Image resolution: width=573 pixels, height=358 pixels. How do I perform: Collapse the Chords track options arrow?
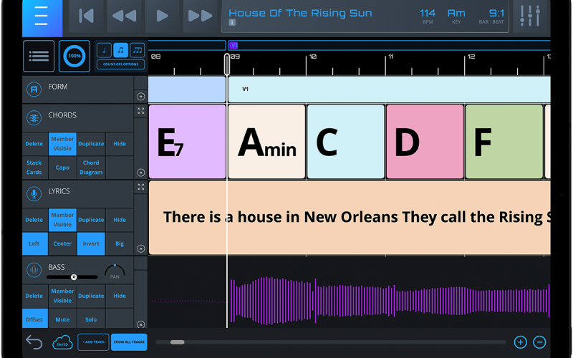(140, 173)
